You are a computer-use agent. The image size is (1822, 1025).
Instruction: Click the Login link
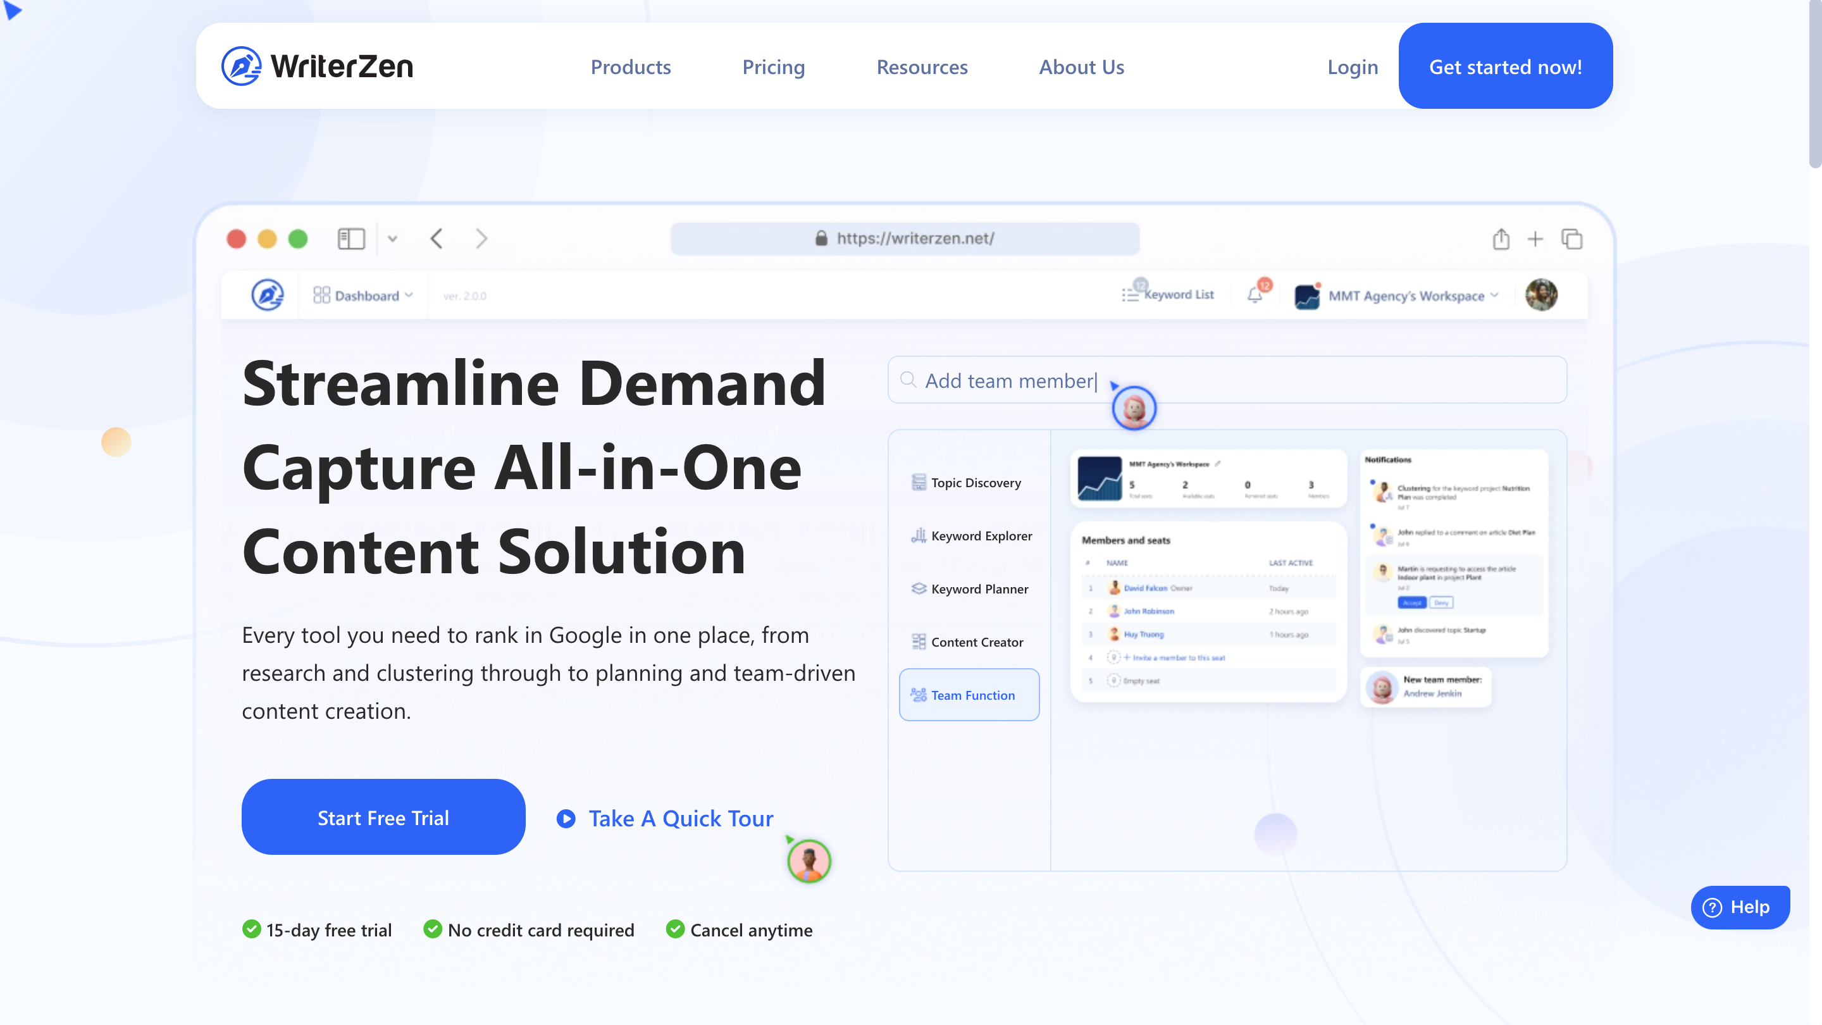[1353, 66]
